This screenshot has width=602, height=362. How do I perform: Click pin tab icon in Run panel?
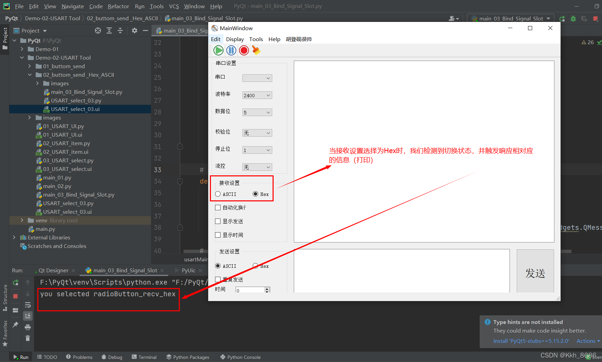pyautogui.click(x=15, y=325)
